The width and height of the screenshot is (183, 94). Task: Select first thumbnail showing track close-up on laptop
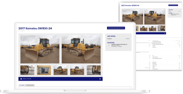point(27,70)
